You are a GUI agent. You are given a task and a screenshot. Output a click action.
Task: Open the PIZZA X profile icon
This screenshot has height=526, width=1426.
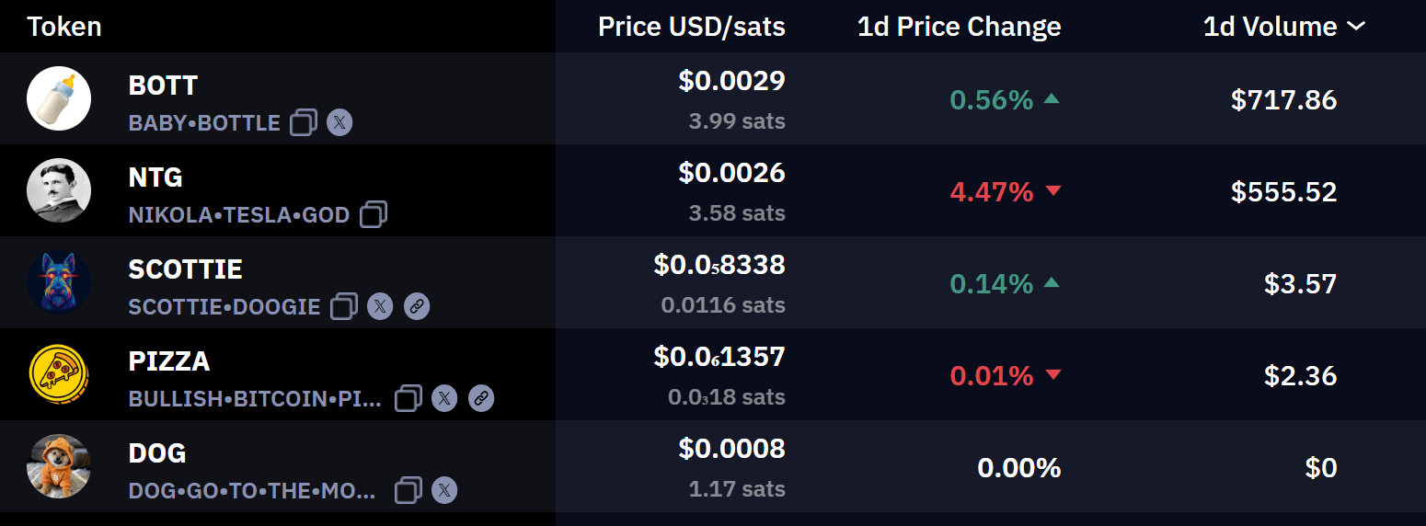coord(444,398)
